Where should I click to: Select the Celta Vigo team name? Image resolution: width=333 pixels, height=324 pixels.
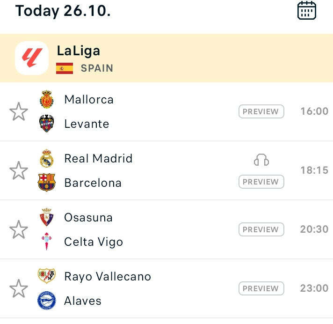[x=94, y=242]
